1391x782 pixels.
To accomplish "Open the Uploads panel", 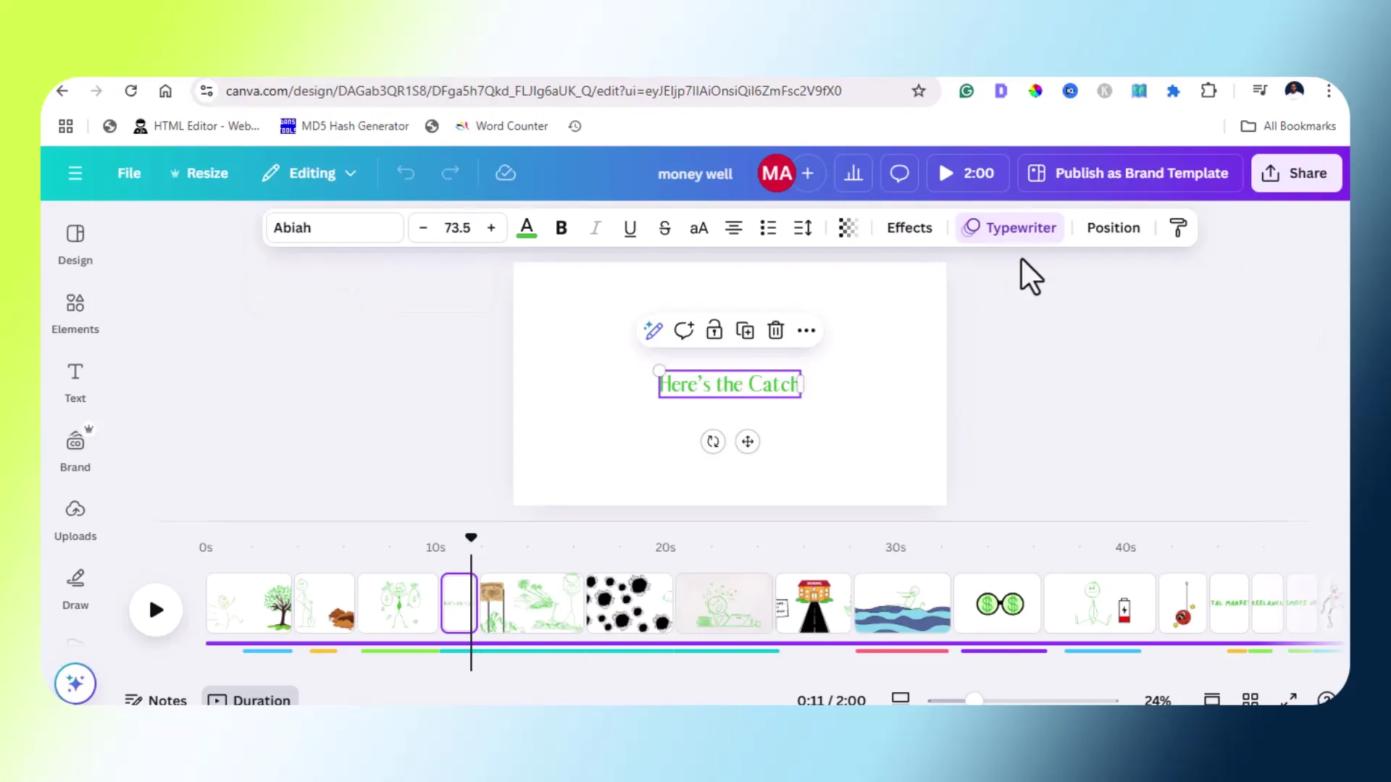I will coord(75,520).
